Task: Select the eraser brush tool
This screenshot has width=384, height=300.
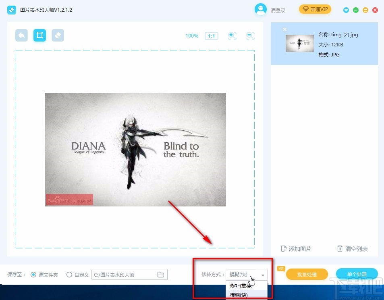Action: pyautogui.click(x=58, y=35)
